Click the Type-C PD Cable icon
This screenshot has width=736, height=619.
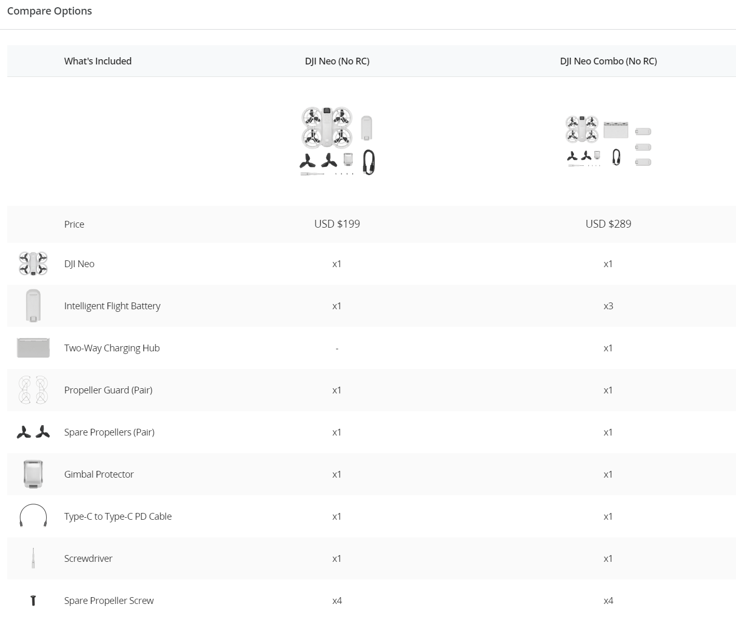click(33, 516)
